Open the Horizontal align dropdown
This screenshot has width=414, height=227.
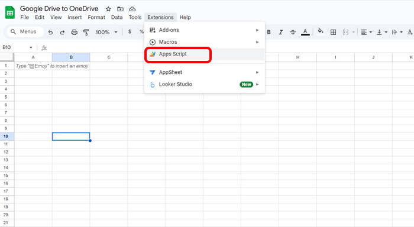coord(366,32)
